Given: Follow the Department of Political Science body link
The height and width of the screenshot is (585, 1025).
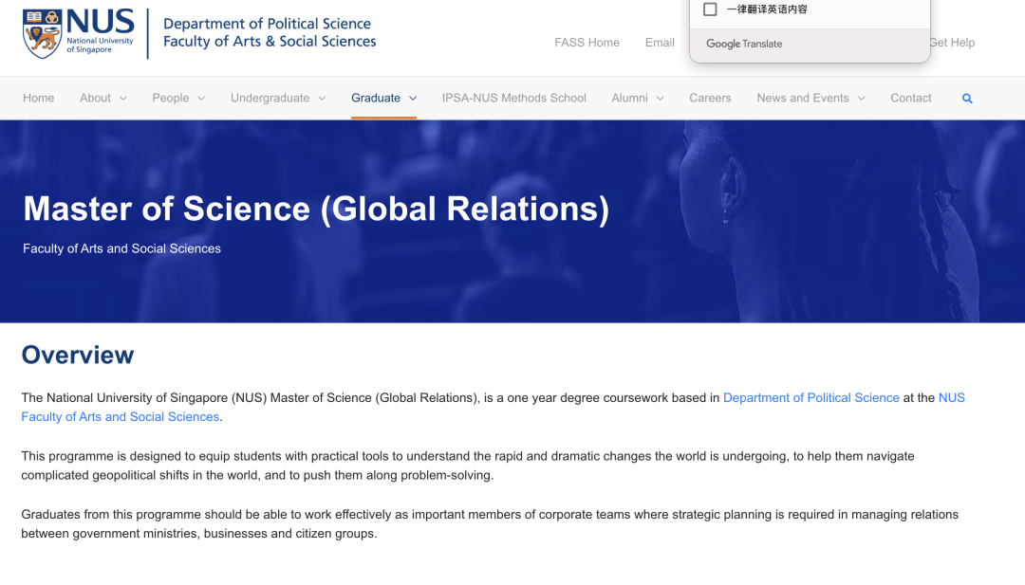Looking at the screenshot, I should point(811,397).
